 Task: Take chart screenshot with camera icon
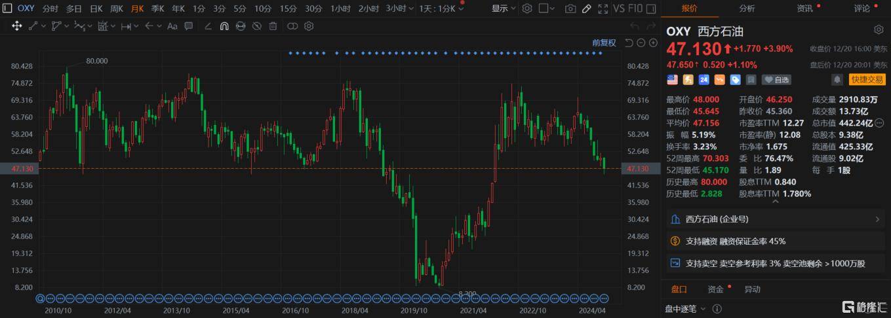coord(570,9)
